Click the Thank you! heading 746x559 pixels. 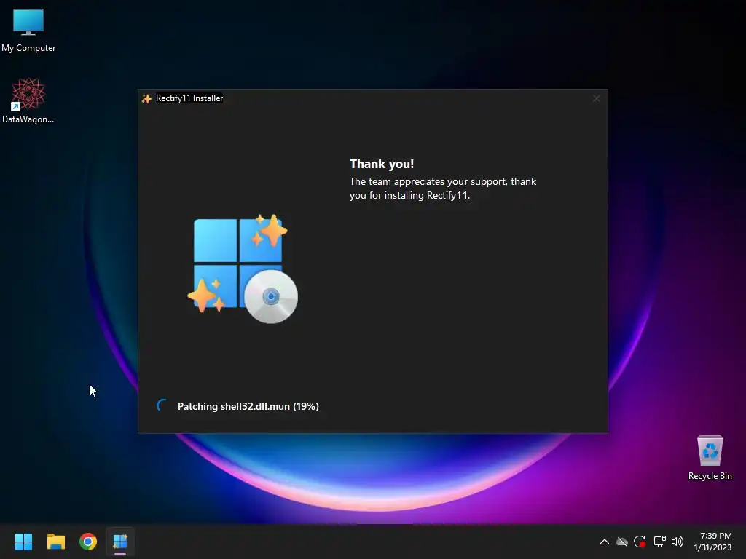tap(382, 164)
